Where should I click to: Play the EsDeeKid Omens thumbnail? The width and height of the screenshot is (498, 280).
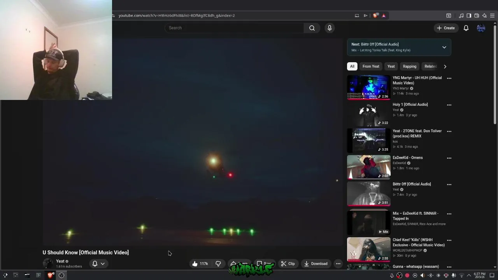pos(368,167)
